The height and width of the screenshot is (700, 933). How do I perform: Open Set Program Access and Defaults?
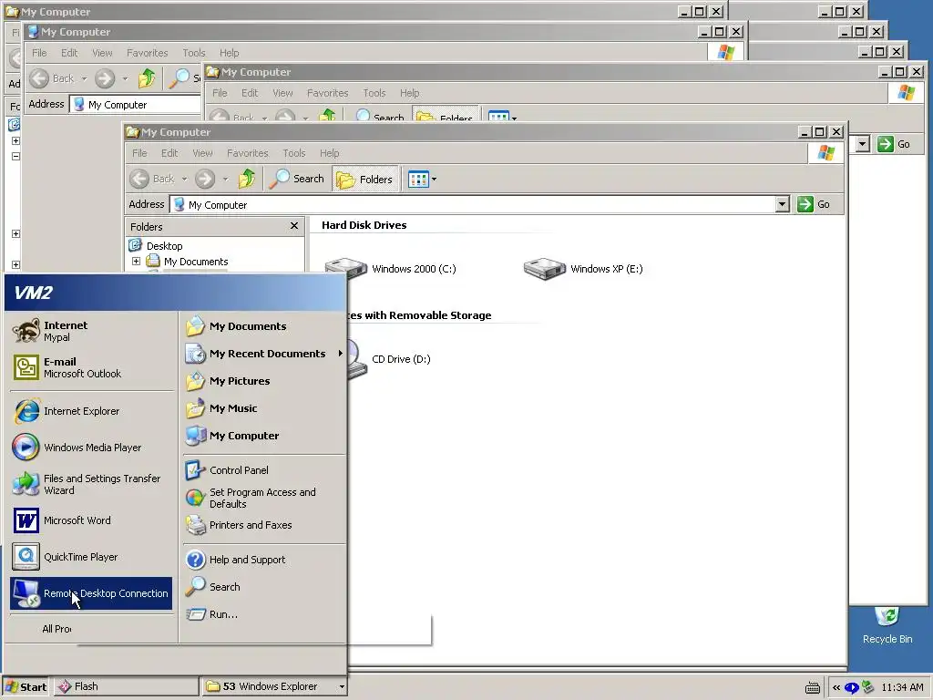pyautogui.click(x=263, y=498)
